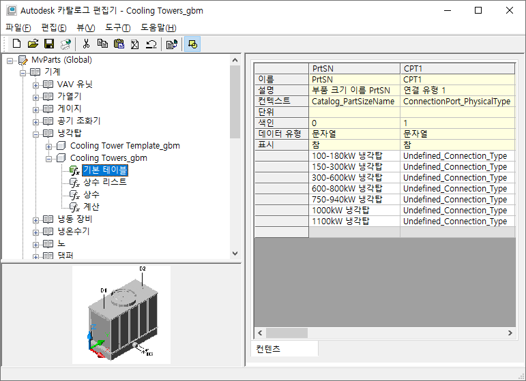Click the New catalog toolbar icon
526x381 pixels.
coord(16,44)
